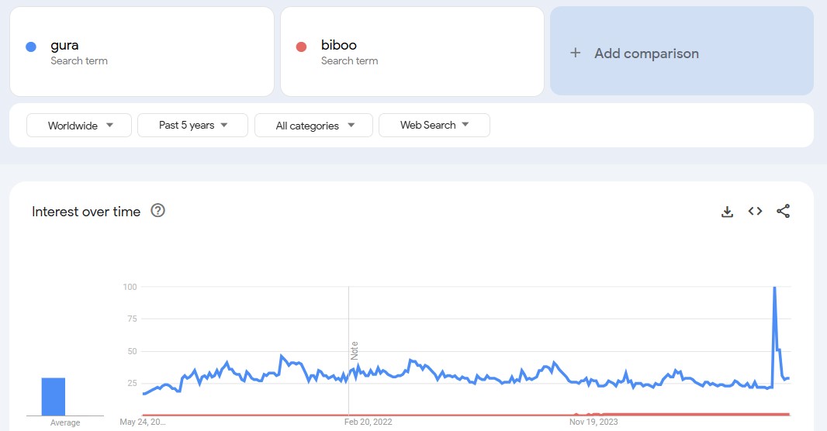Click the Note marker on the chart
The image size is (827, 431).
click(x=355, y=350)
